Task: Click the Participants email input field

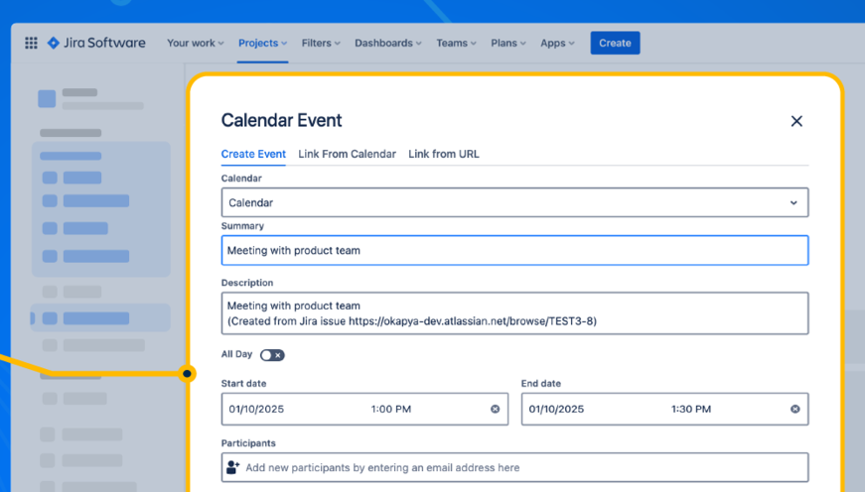Action: 514,467
